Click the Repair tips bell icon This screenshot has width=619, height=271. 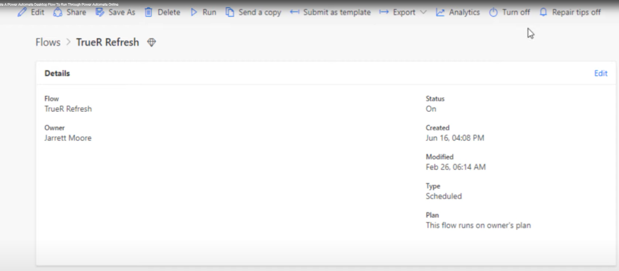544,12
